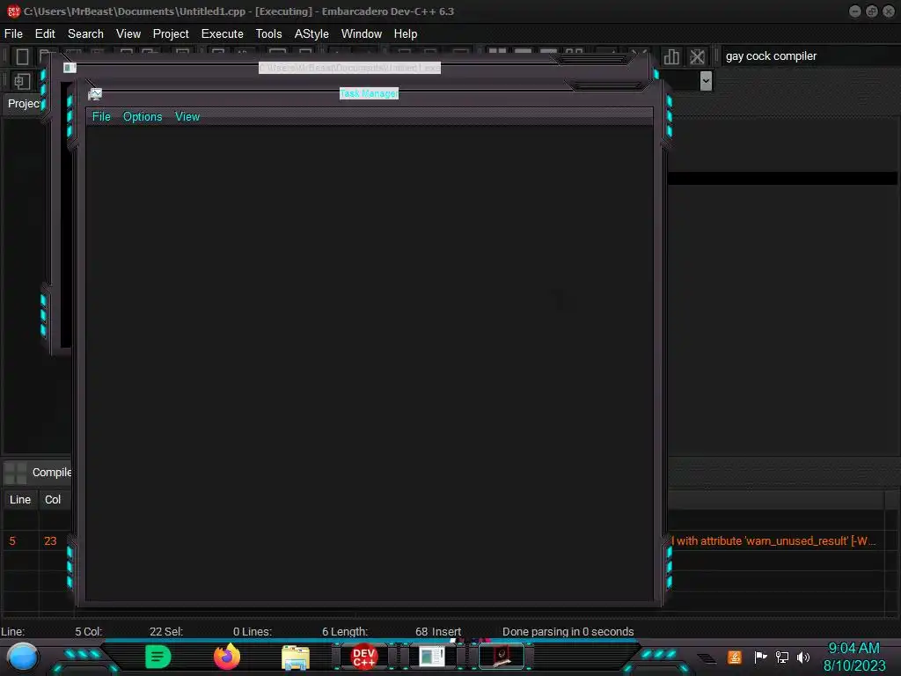Open the Dev-C++ Edit menu

tap(45, 34)
